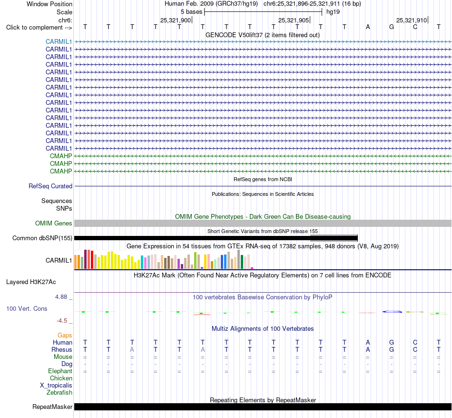Click the 4.88 upper scale value
This screenshot has height=418, width=452.
coord(61,297)
